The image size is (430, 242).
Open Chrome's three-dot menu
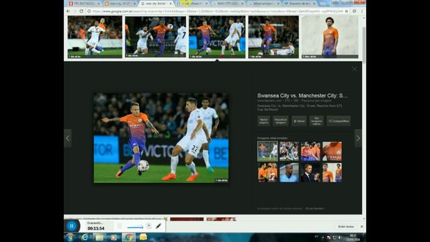(361, 11)
